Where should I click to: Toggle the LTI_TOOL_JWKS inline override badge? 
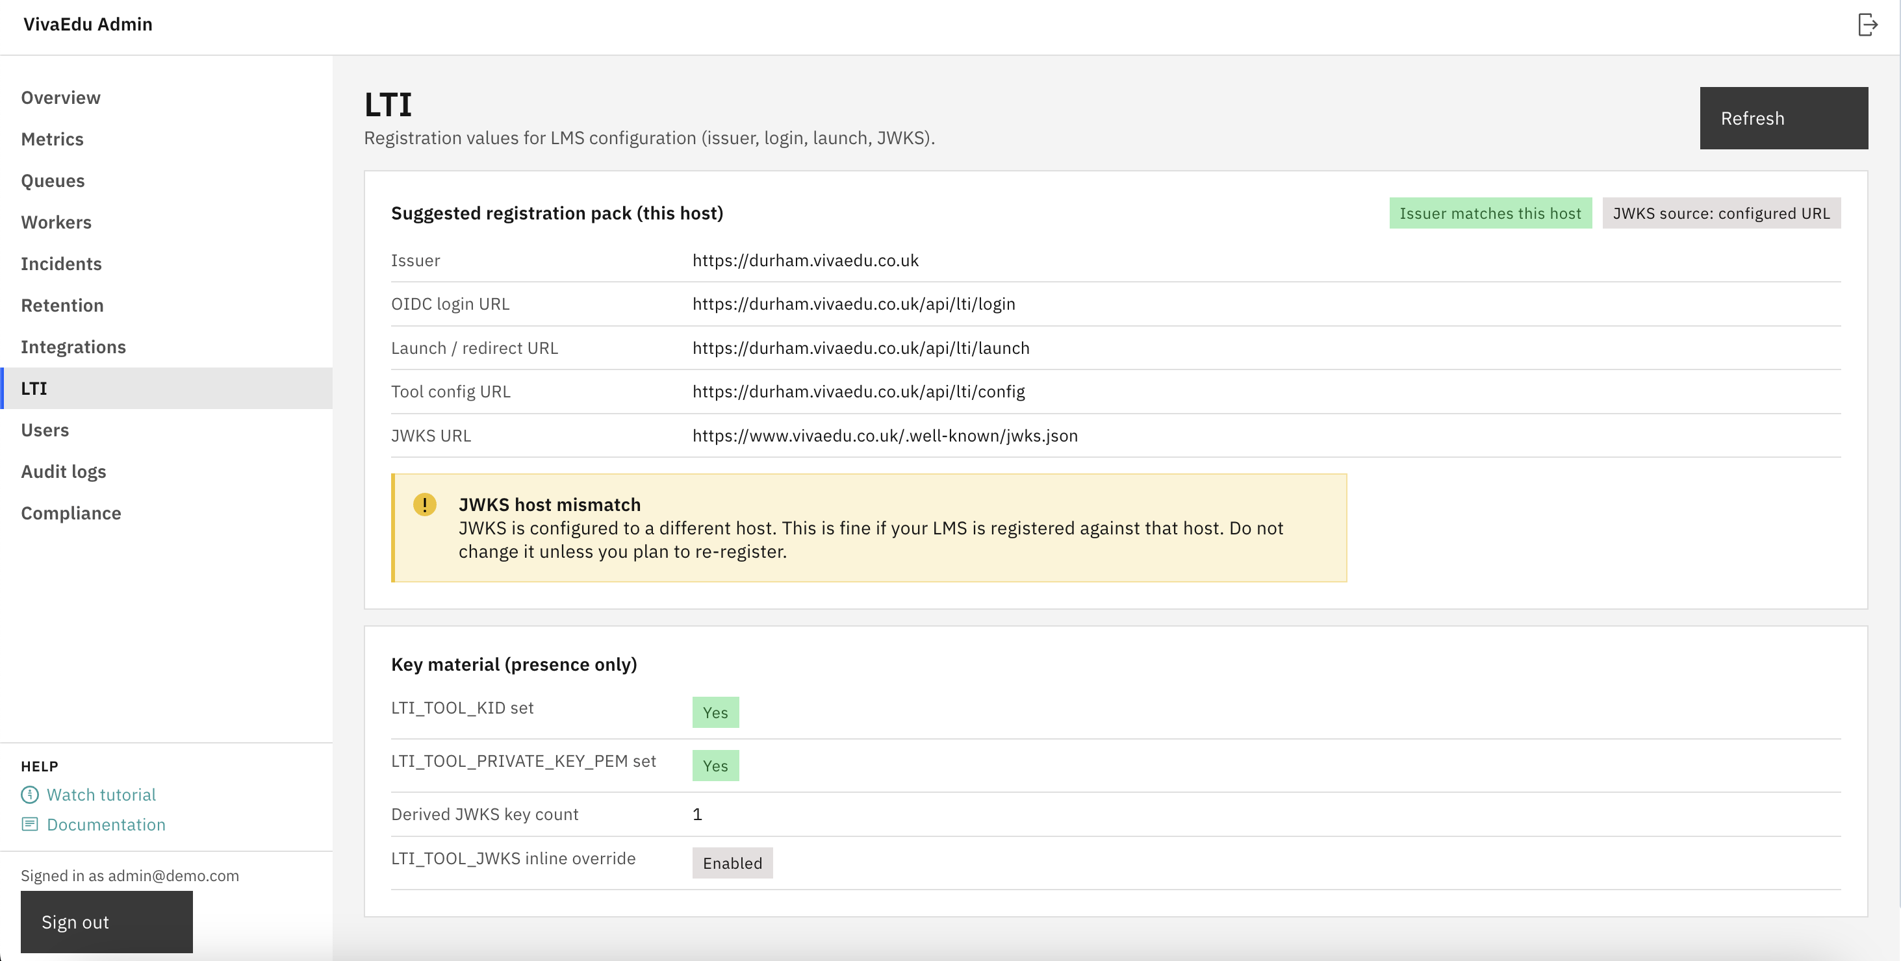[x=732, y=863]
